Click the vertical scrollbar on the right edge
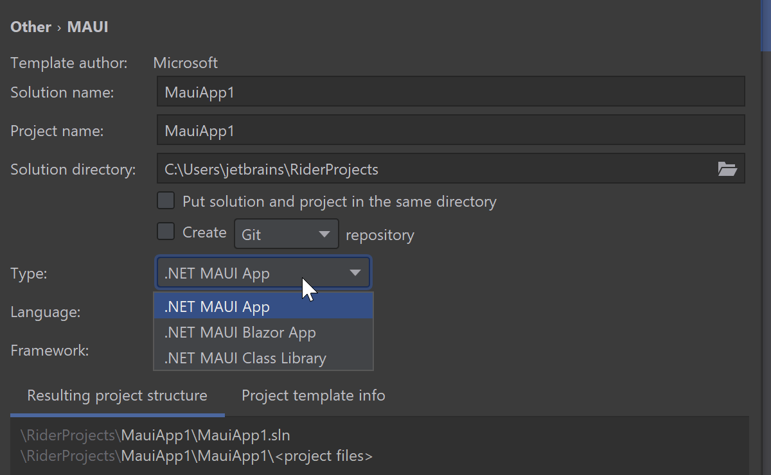 [765, 26]
